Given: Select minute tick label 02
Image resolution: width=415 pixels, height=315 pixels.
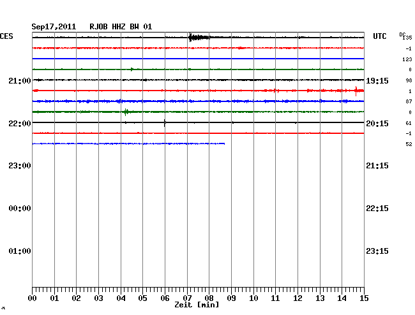Looking at the screenshot, I should click(x=76, y=298).
